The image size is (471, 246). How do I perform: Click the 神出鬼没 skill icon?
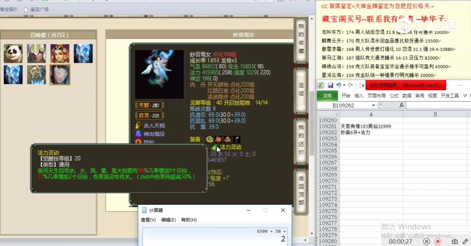(139, 134)
